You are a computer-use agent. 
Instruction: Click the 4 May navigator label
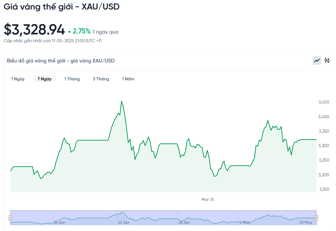[x=245, y=222]
